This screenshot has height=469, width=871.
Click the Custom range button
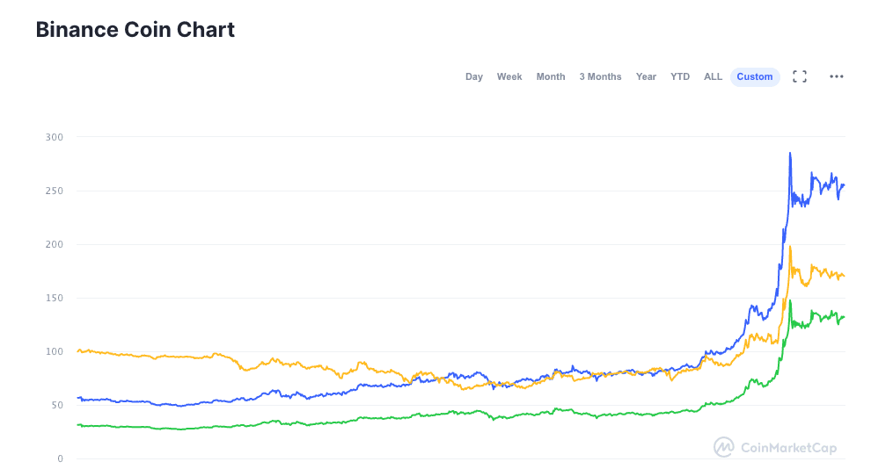[x=755, y=76]
